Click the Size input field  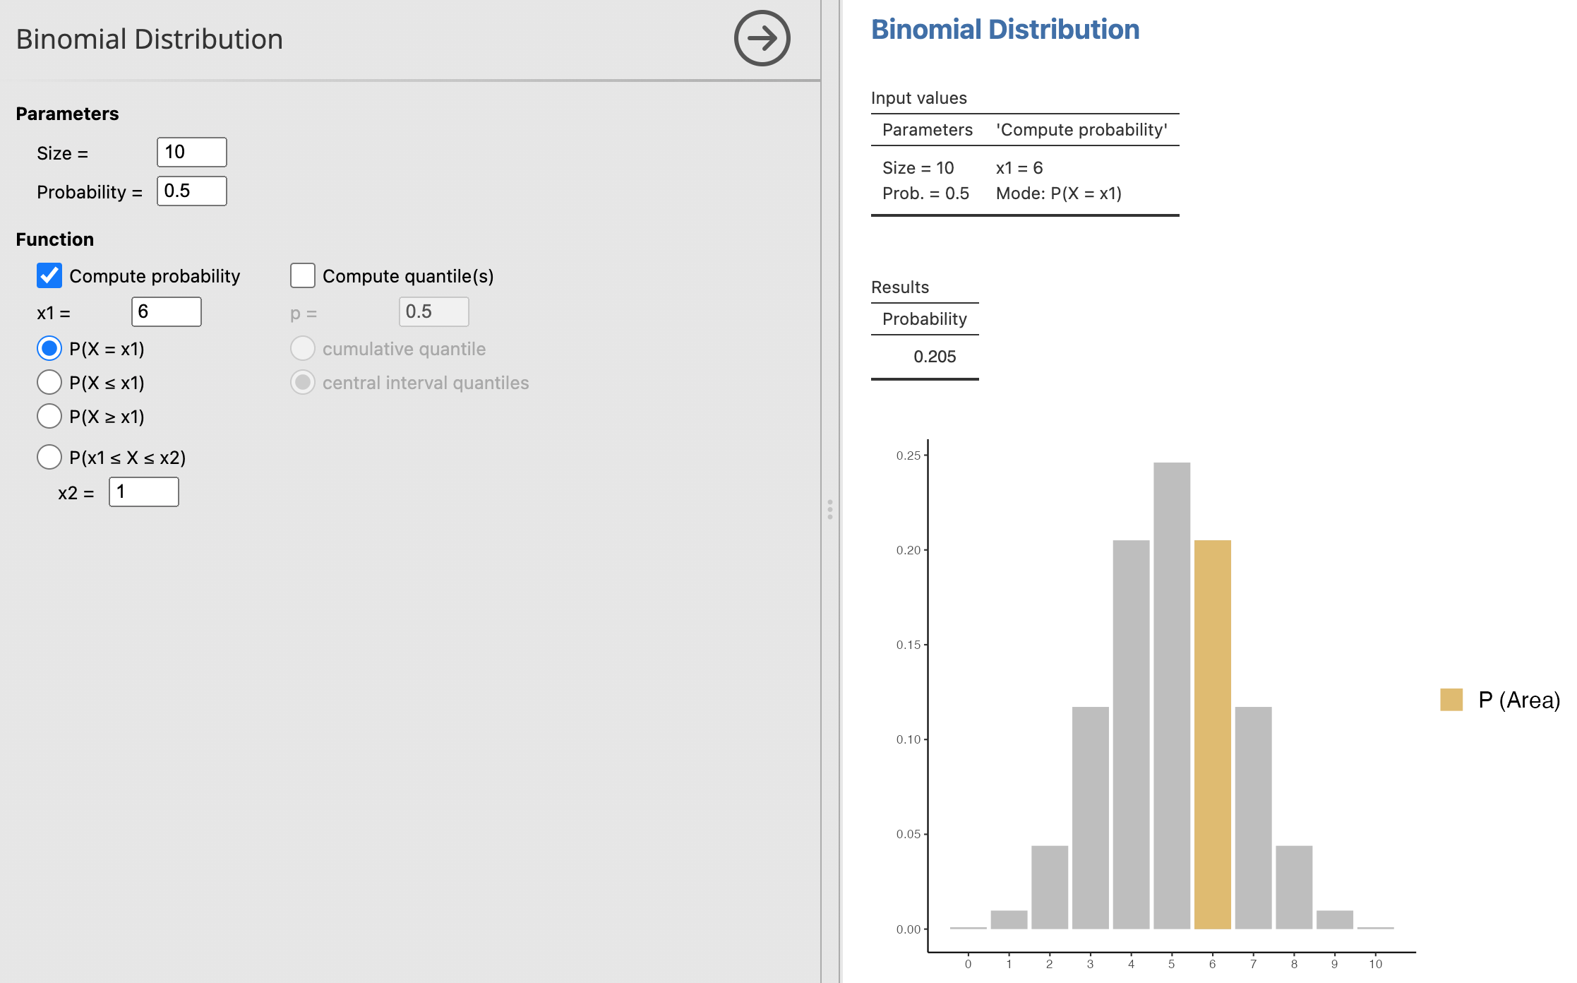[x=191, y=152]
